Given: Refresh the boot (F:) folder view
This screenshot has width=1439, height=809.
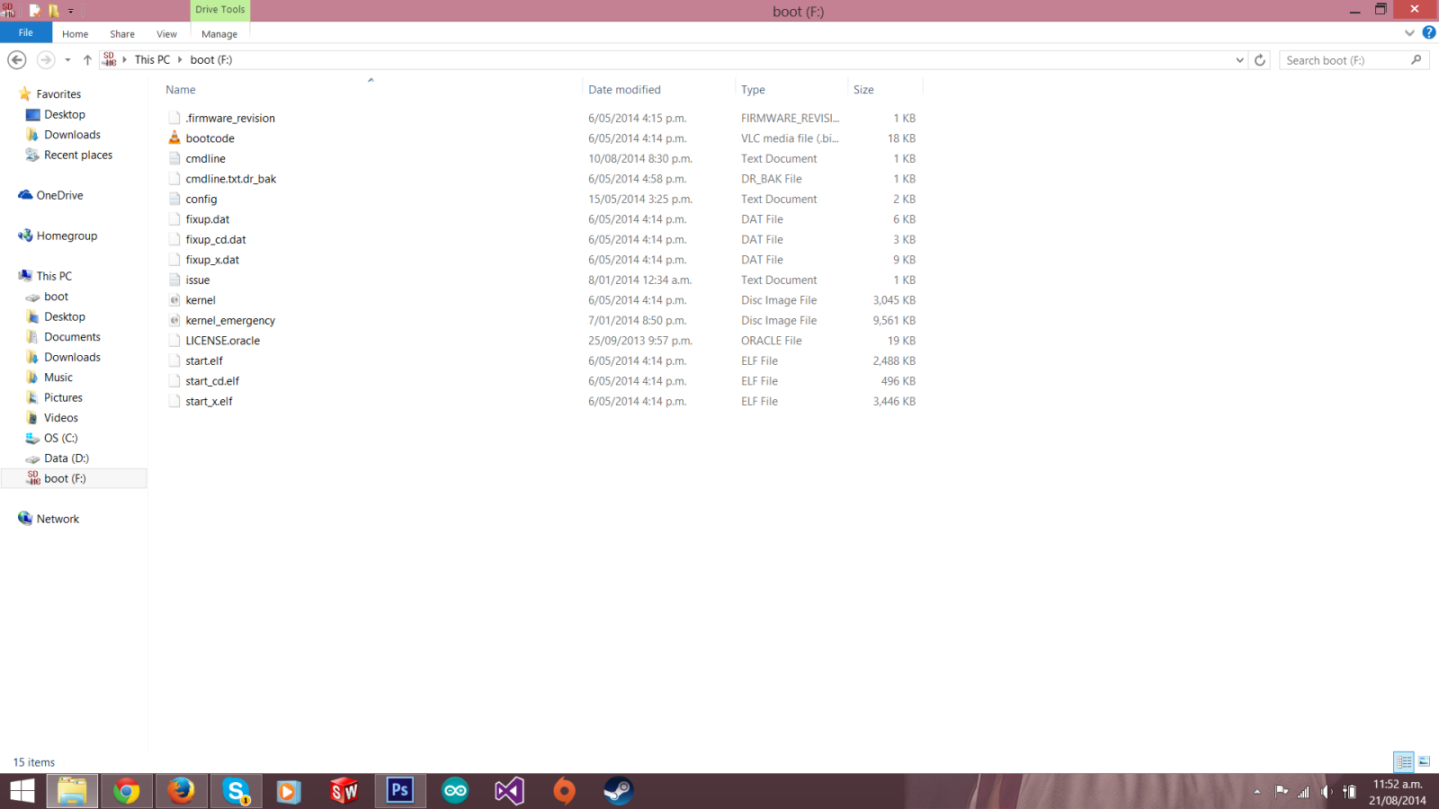Looking at the screenshot, I should [x=1260, y=60].
